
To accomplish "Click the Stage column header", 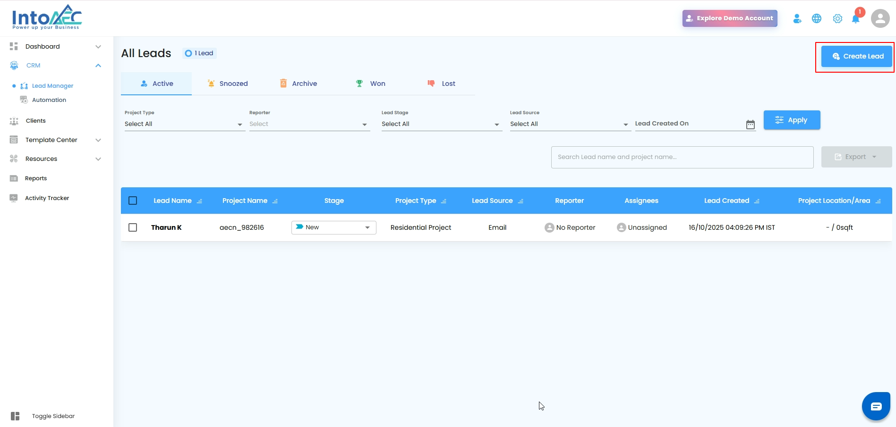I will [334, 201].
